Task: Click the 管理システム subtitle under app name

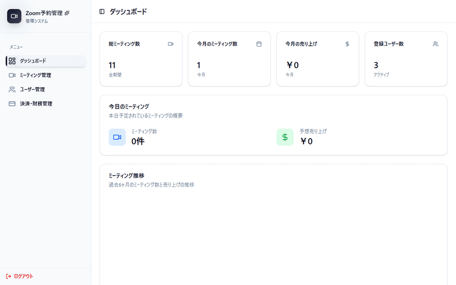Action: coord(37,21)
